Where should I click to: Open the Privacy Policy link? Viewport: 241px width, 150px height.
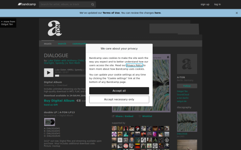click(x=135, y=65)
